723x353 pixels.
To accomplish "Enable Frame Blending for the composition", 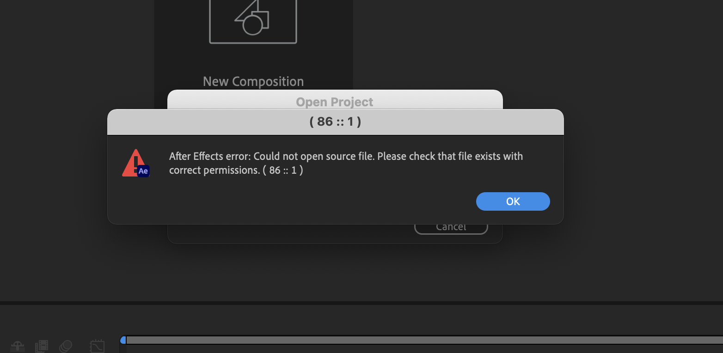I will coord(41,346).
